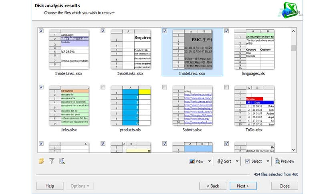Click the scrollbar down arrow
Viewport: 335px width, 194px height.
(293, 150)
